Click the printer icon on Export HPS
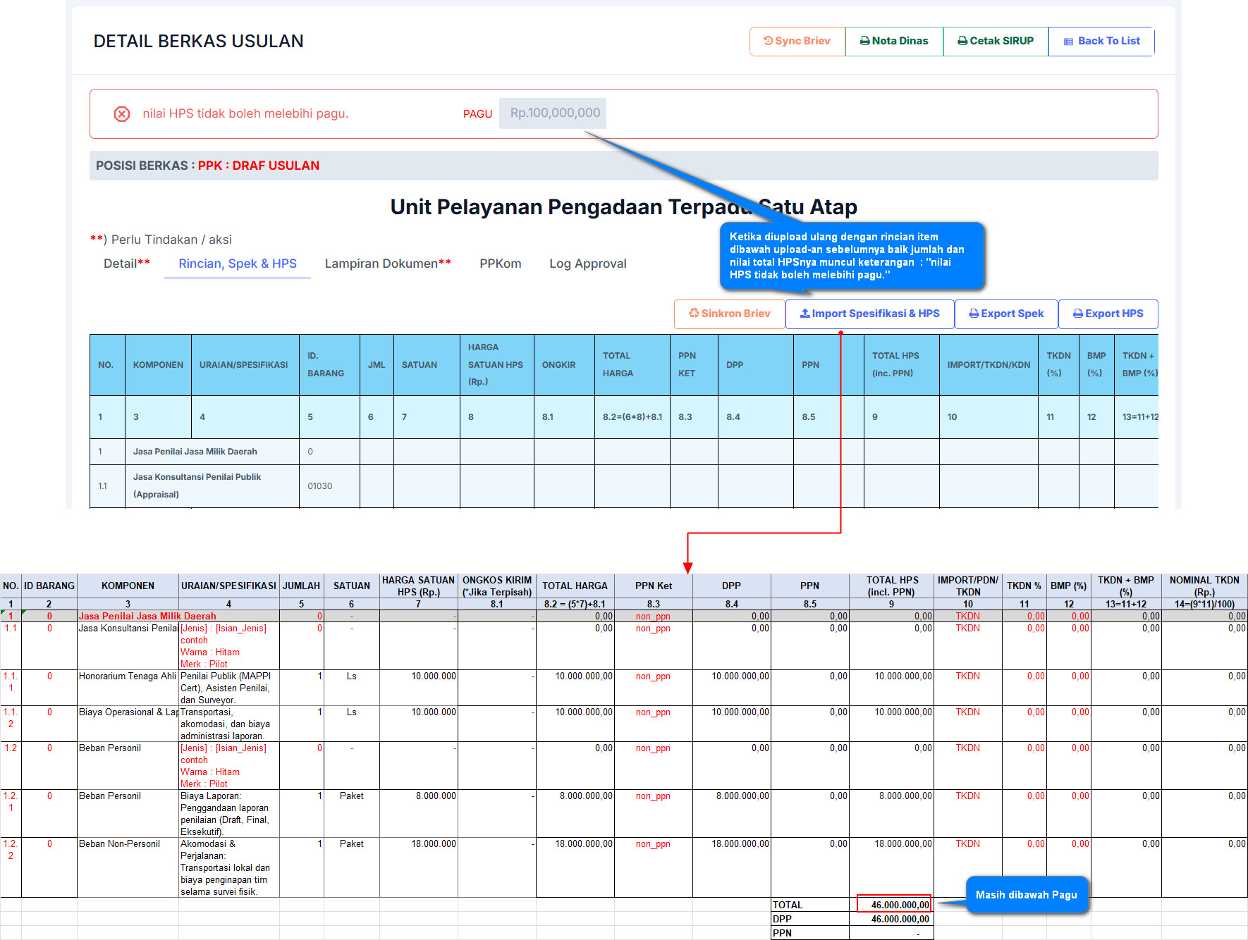 click(x=1077, y=314)
